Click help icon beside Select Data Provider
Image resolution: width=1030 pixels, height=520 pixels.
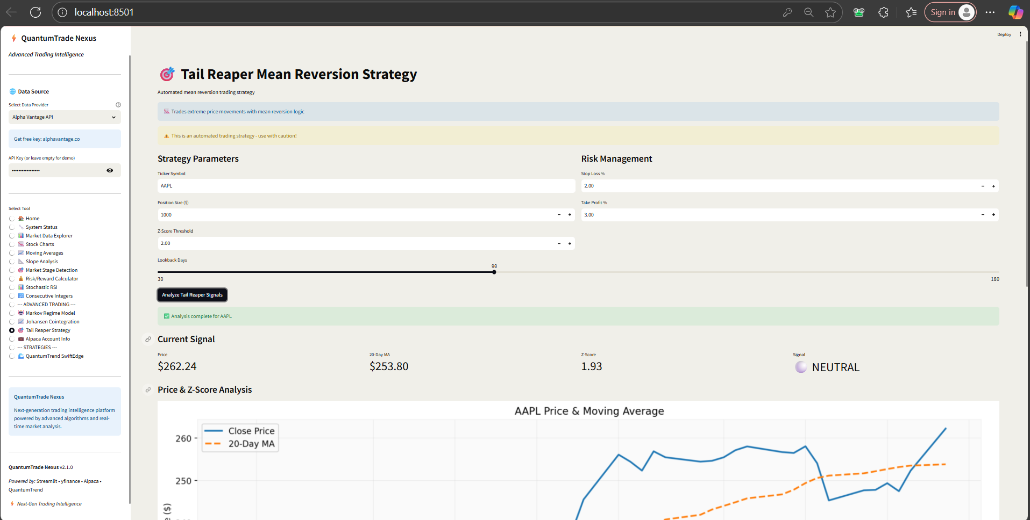click(118, 105)
